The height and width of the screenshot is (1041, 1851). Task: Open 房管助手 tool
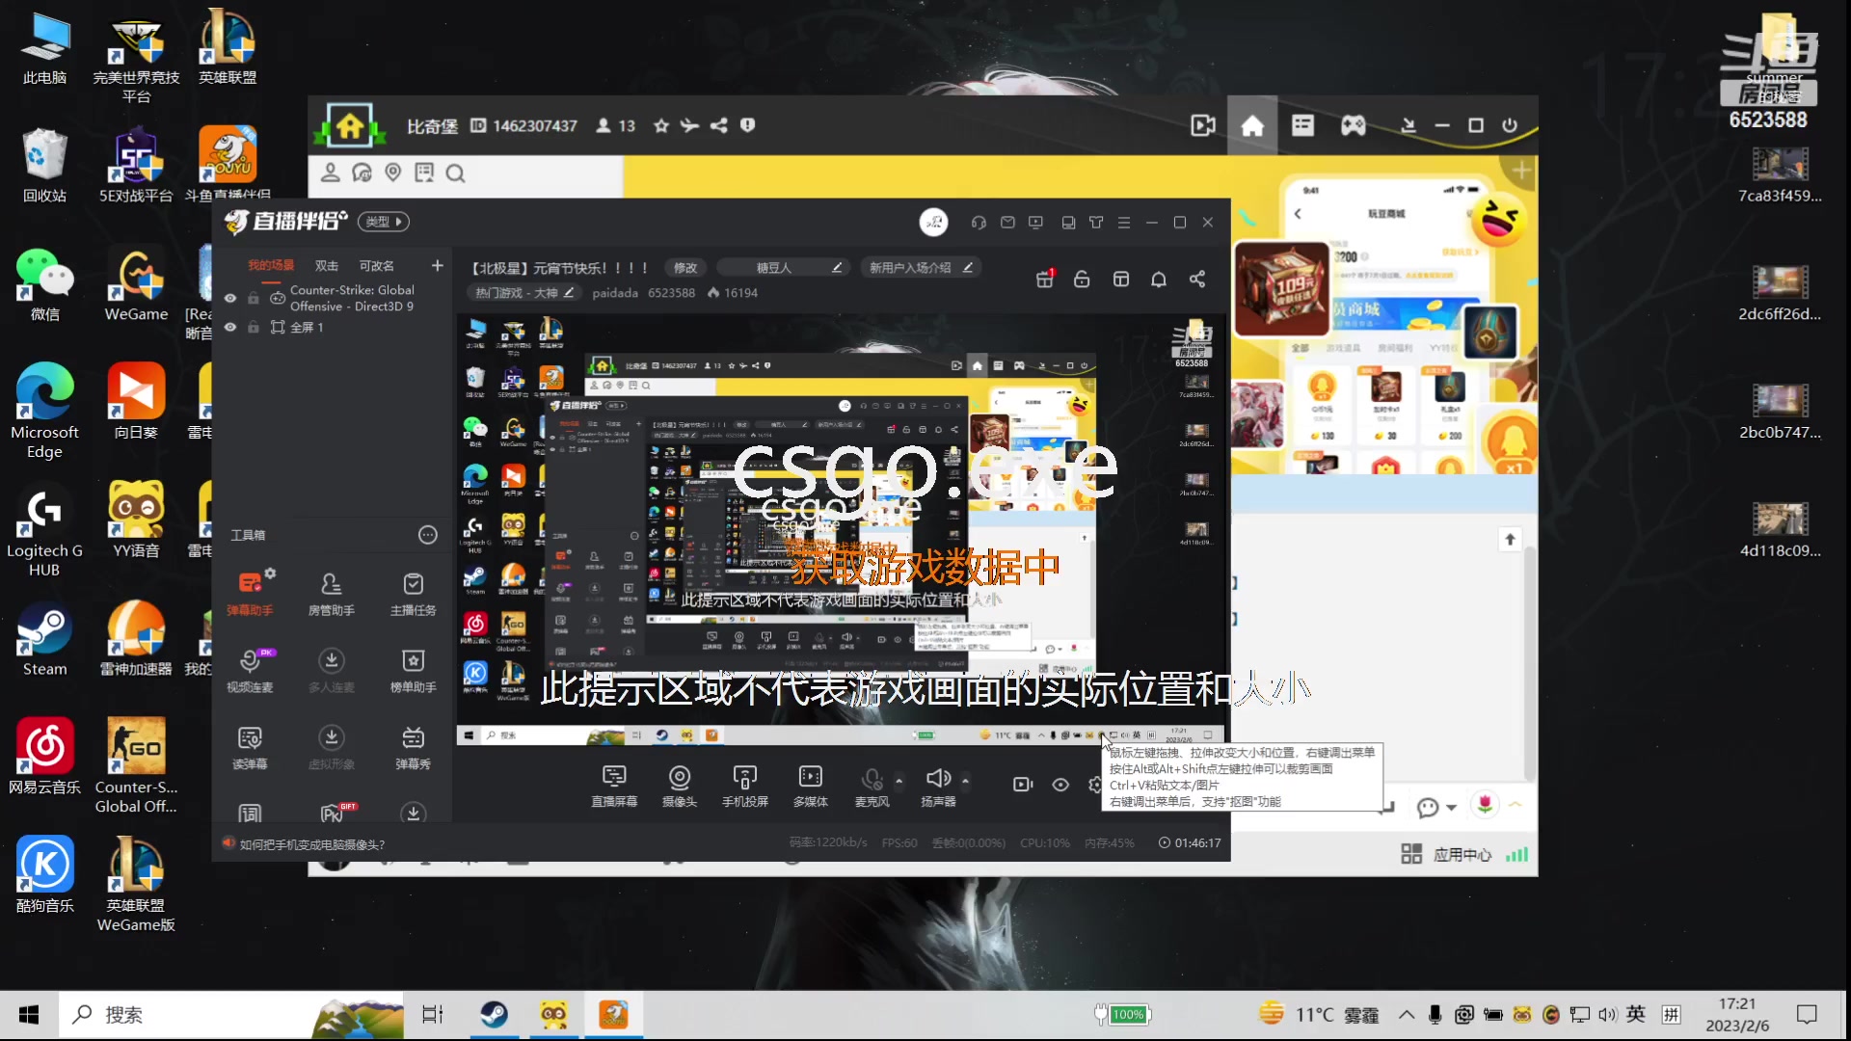[331, 592]
